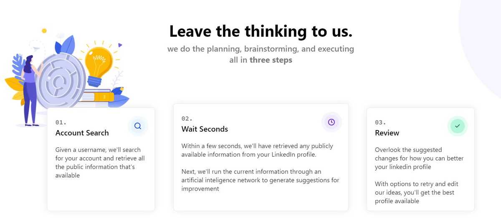Click the paper airplane icon
This screenshot has height=218, width=501.
37,49
